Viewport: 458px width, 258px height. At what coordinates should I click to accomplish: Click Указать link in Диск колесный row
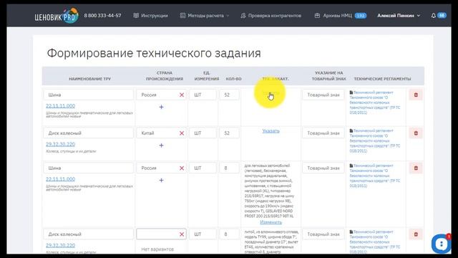tap(271, 131)
